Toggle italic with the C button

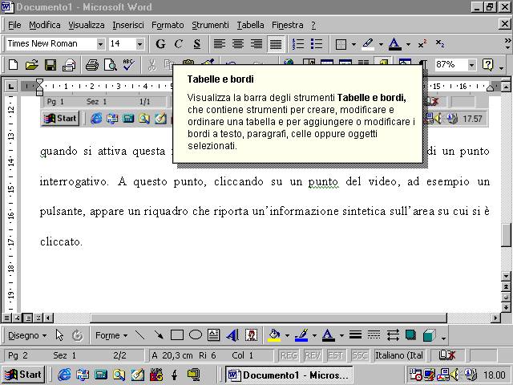click(x=178, y=44)
